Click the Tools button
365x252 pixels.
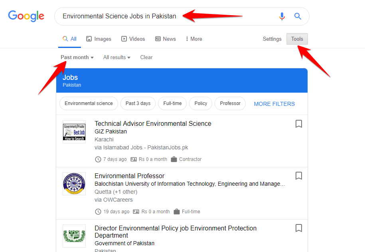297,39
